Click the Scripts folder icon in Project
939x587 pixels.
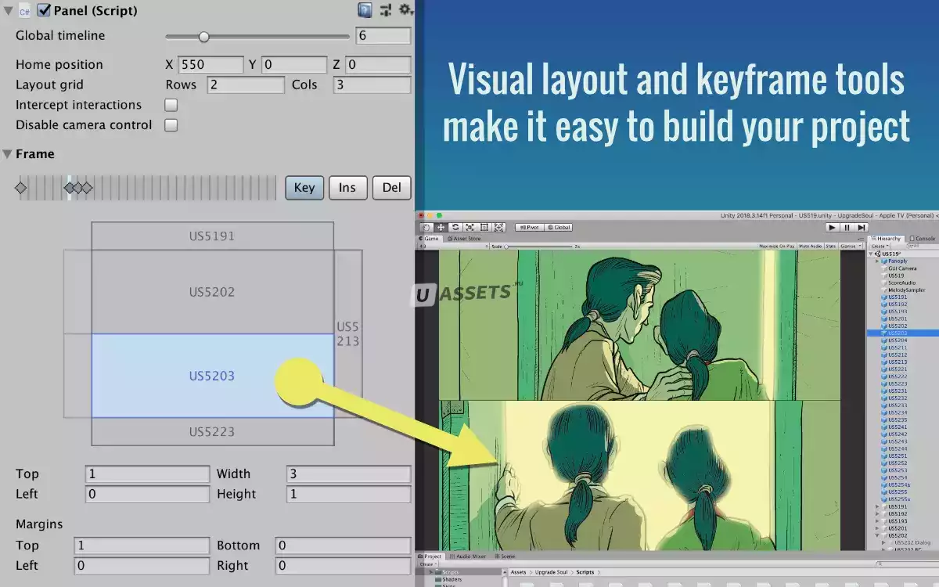[x=438, y=572]
